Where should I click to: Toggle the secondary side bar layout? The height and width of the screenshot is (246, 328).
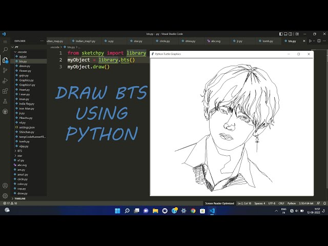[291, 34]
